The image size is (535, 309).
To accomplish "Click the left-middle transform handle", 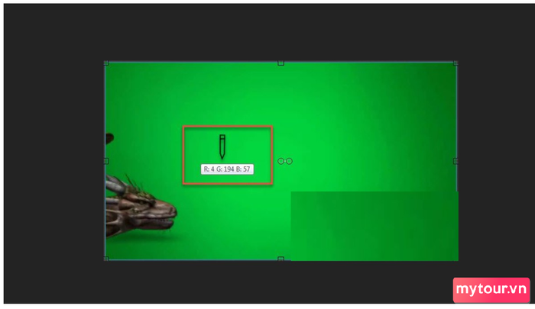I will click(x=106, y=161).
